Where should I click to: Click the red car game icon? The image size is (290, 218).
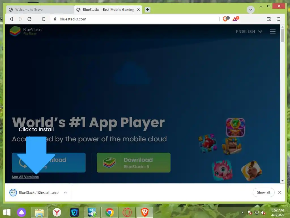[208, 143]
